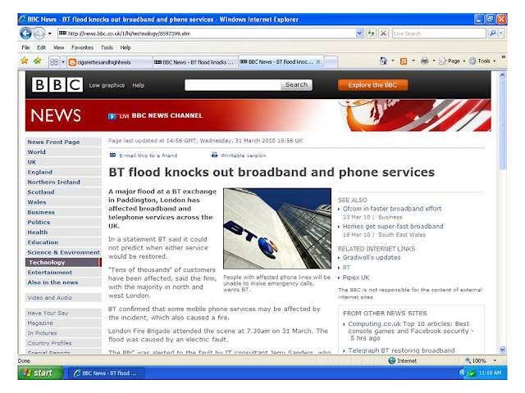Click the Print icon
Viewport: 525px width, 393px height.
coord(425,61)
